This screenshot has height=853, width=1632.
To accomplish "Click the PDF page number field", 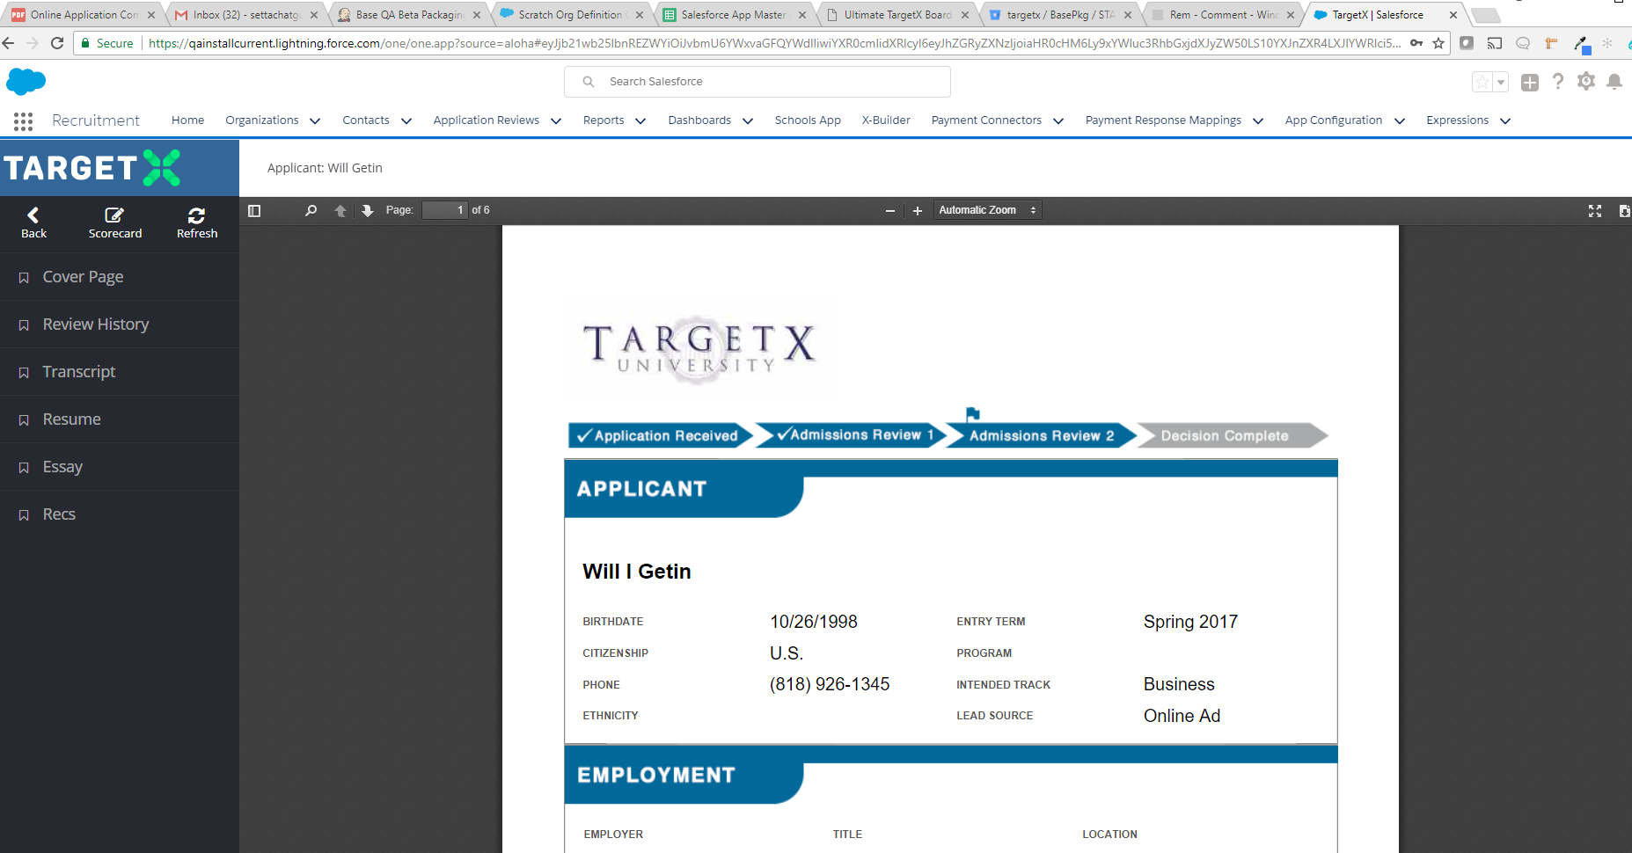I will pos(444,210).
